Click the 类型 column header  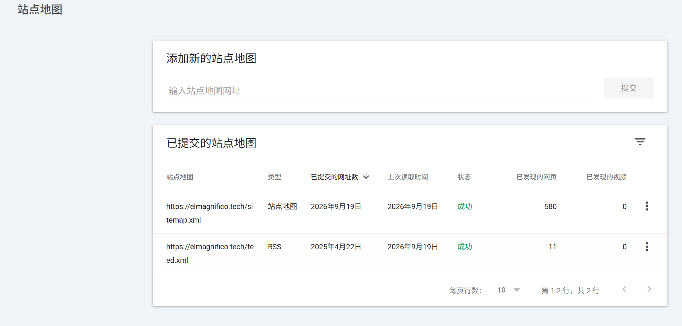pyautogui.click(x=275, y=177)
